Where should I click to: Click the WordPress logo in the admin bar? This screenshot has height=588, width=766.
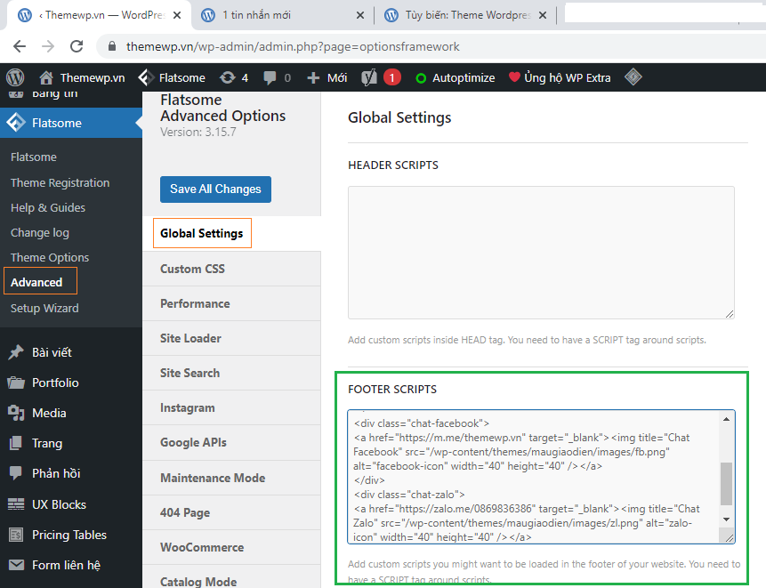tap(14, 77)
